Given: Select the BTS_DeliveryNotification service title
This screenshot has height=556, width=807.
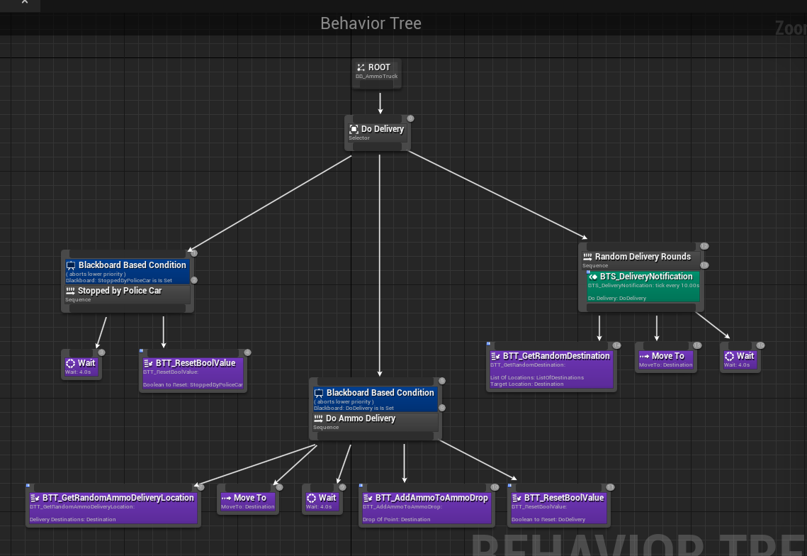Looking at the screenshot, I should 646,277.
